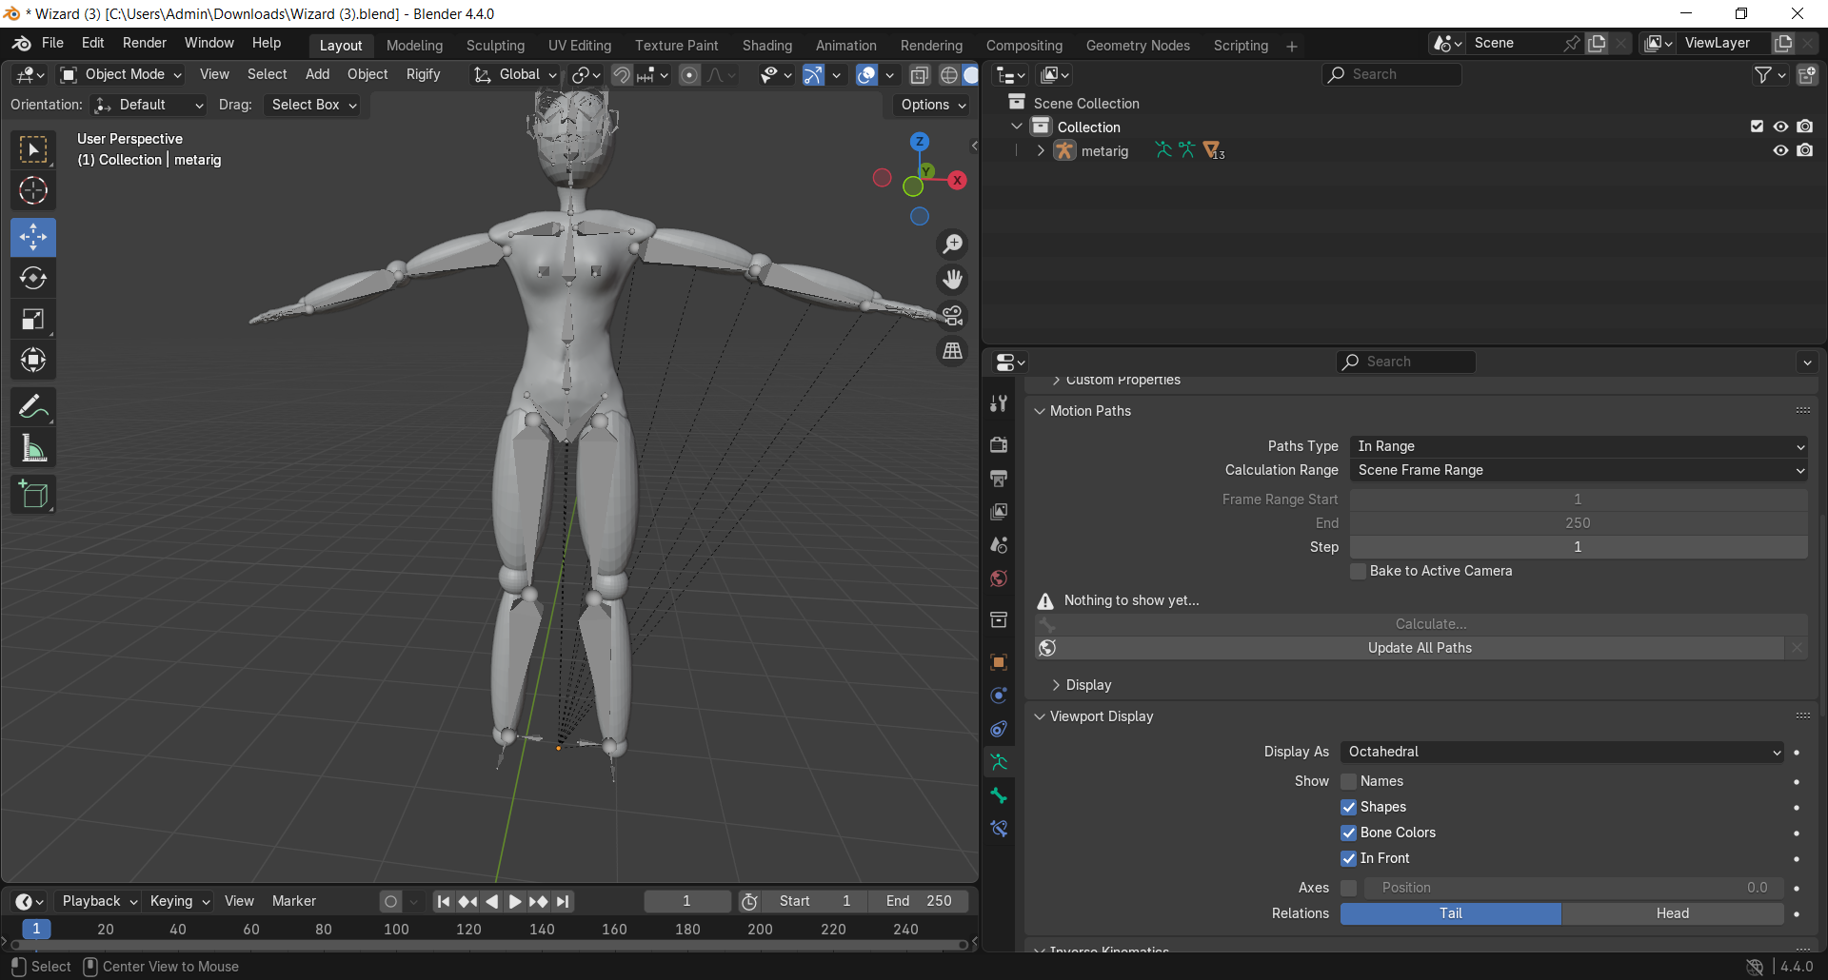Viewport: 1828px width, 980px height.
Task: Enable the Names show checkbox
Action: tap(1348, 781)
